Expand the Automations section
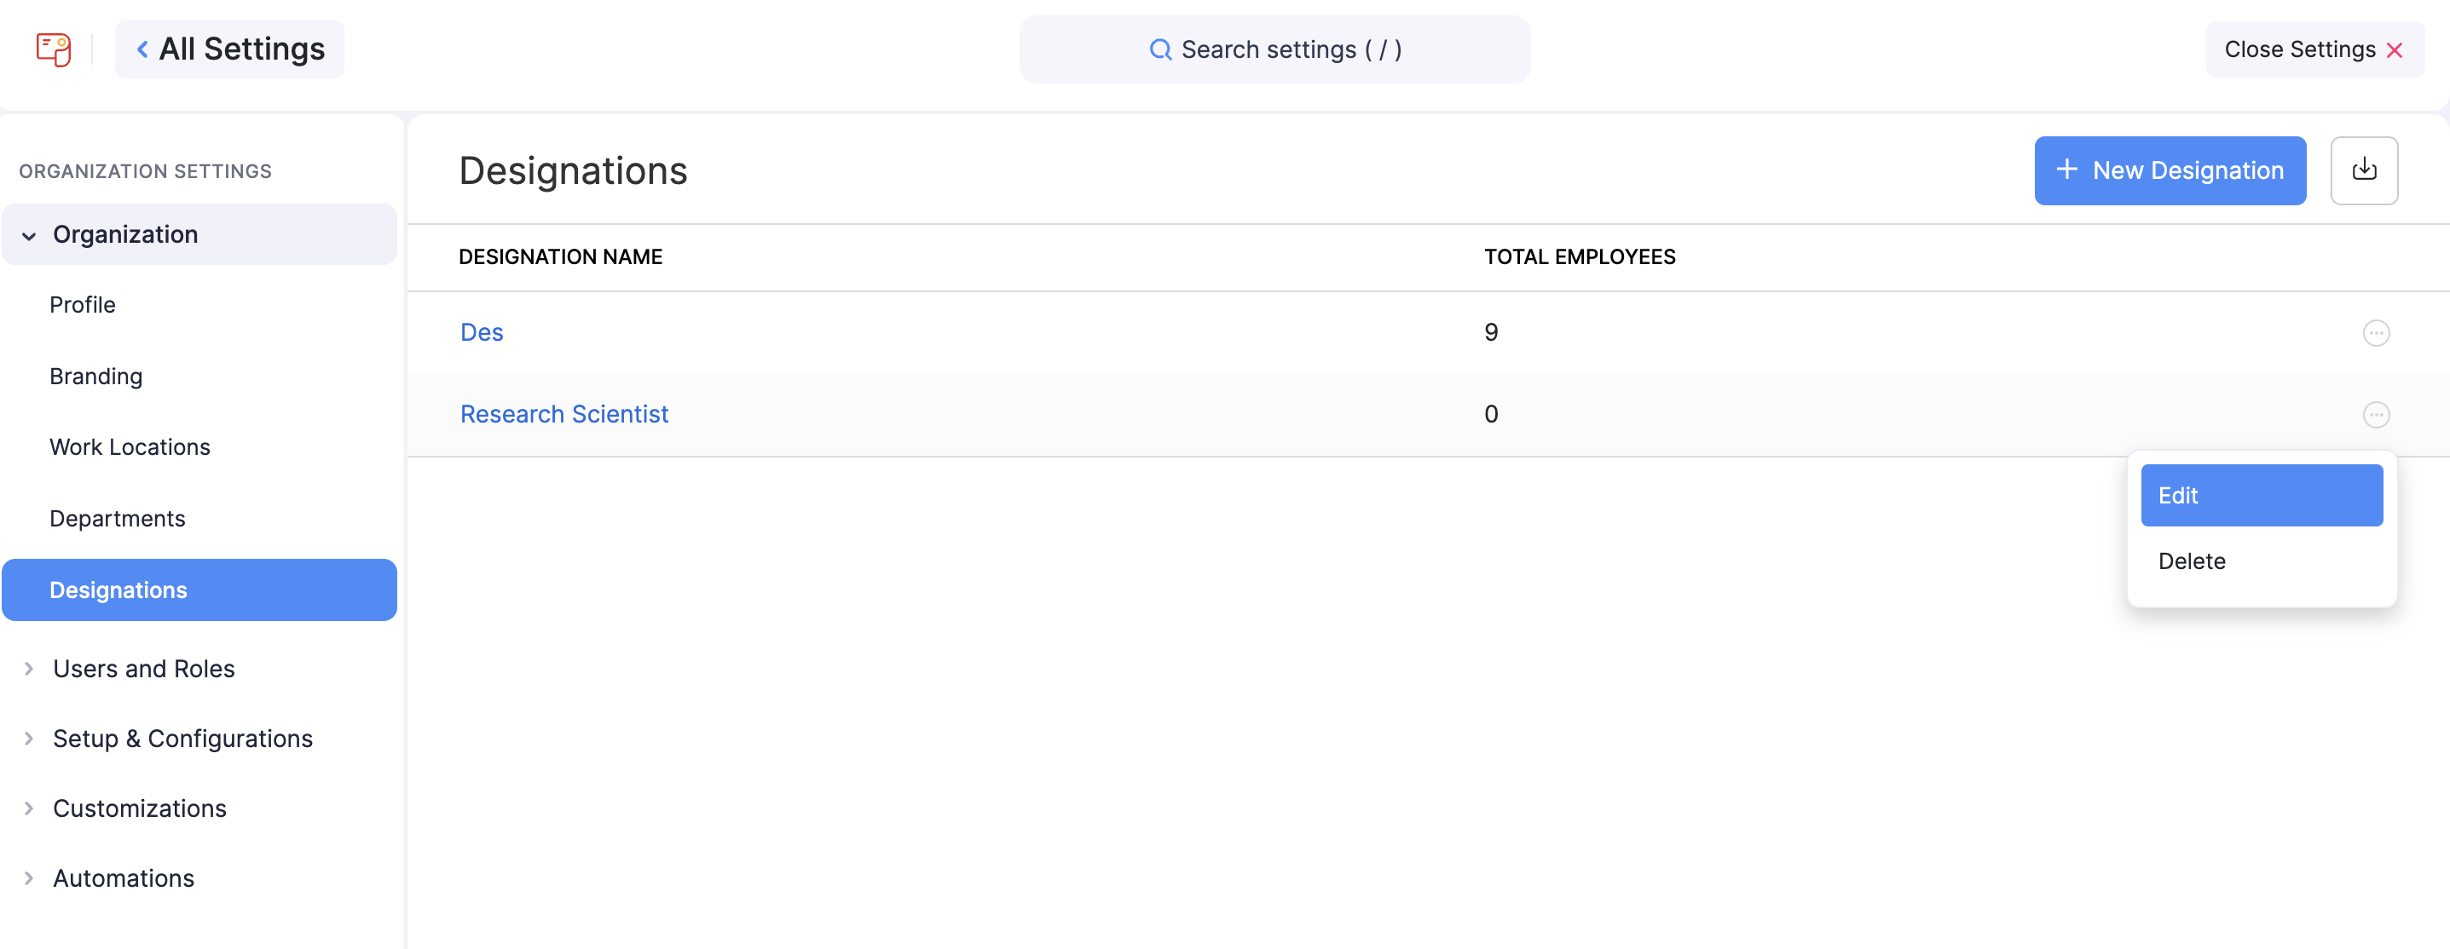 click(x=30, y=878)
